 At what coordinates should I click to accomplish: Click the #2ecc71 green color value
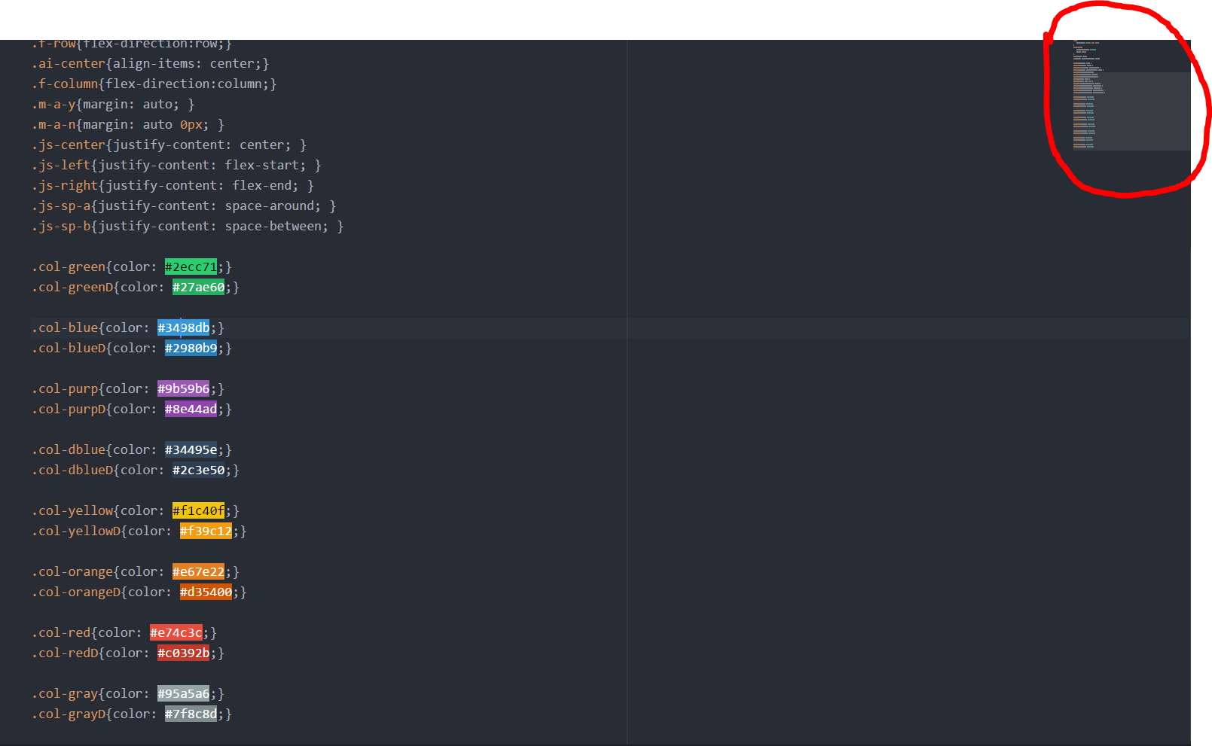191,266
